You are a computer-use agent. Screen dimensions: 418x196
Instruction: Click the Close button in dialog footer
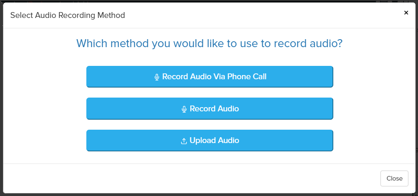coord(394,178)
